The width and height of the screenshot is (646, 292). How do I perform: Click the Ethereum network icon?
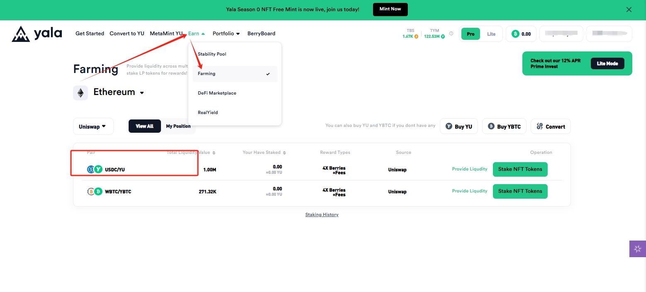pos(80,92)
